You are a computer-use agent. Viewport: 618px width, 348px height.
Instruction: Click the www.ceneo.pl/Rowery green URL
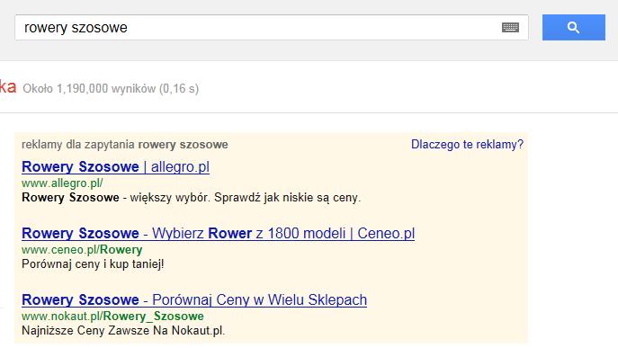[x=82, y=249]
